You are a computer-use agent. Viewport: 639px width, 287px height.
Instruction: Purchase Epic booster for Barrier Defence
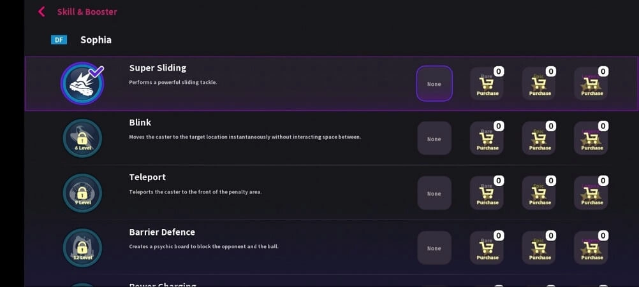coord(540,248)
